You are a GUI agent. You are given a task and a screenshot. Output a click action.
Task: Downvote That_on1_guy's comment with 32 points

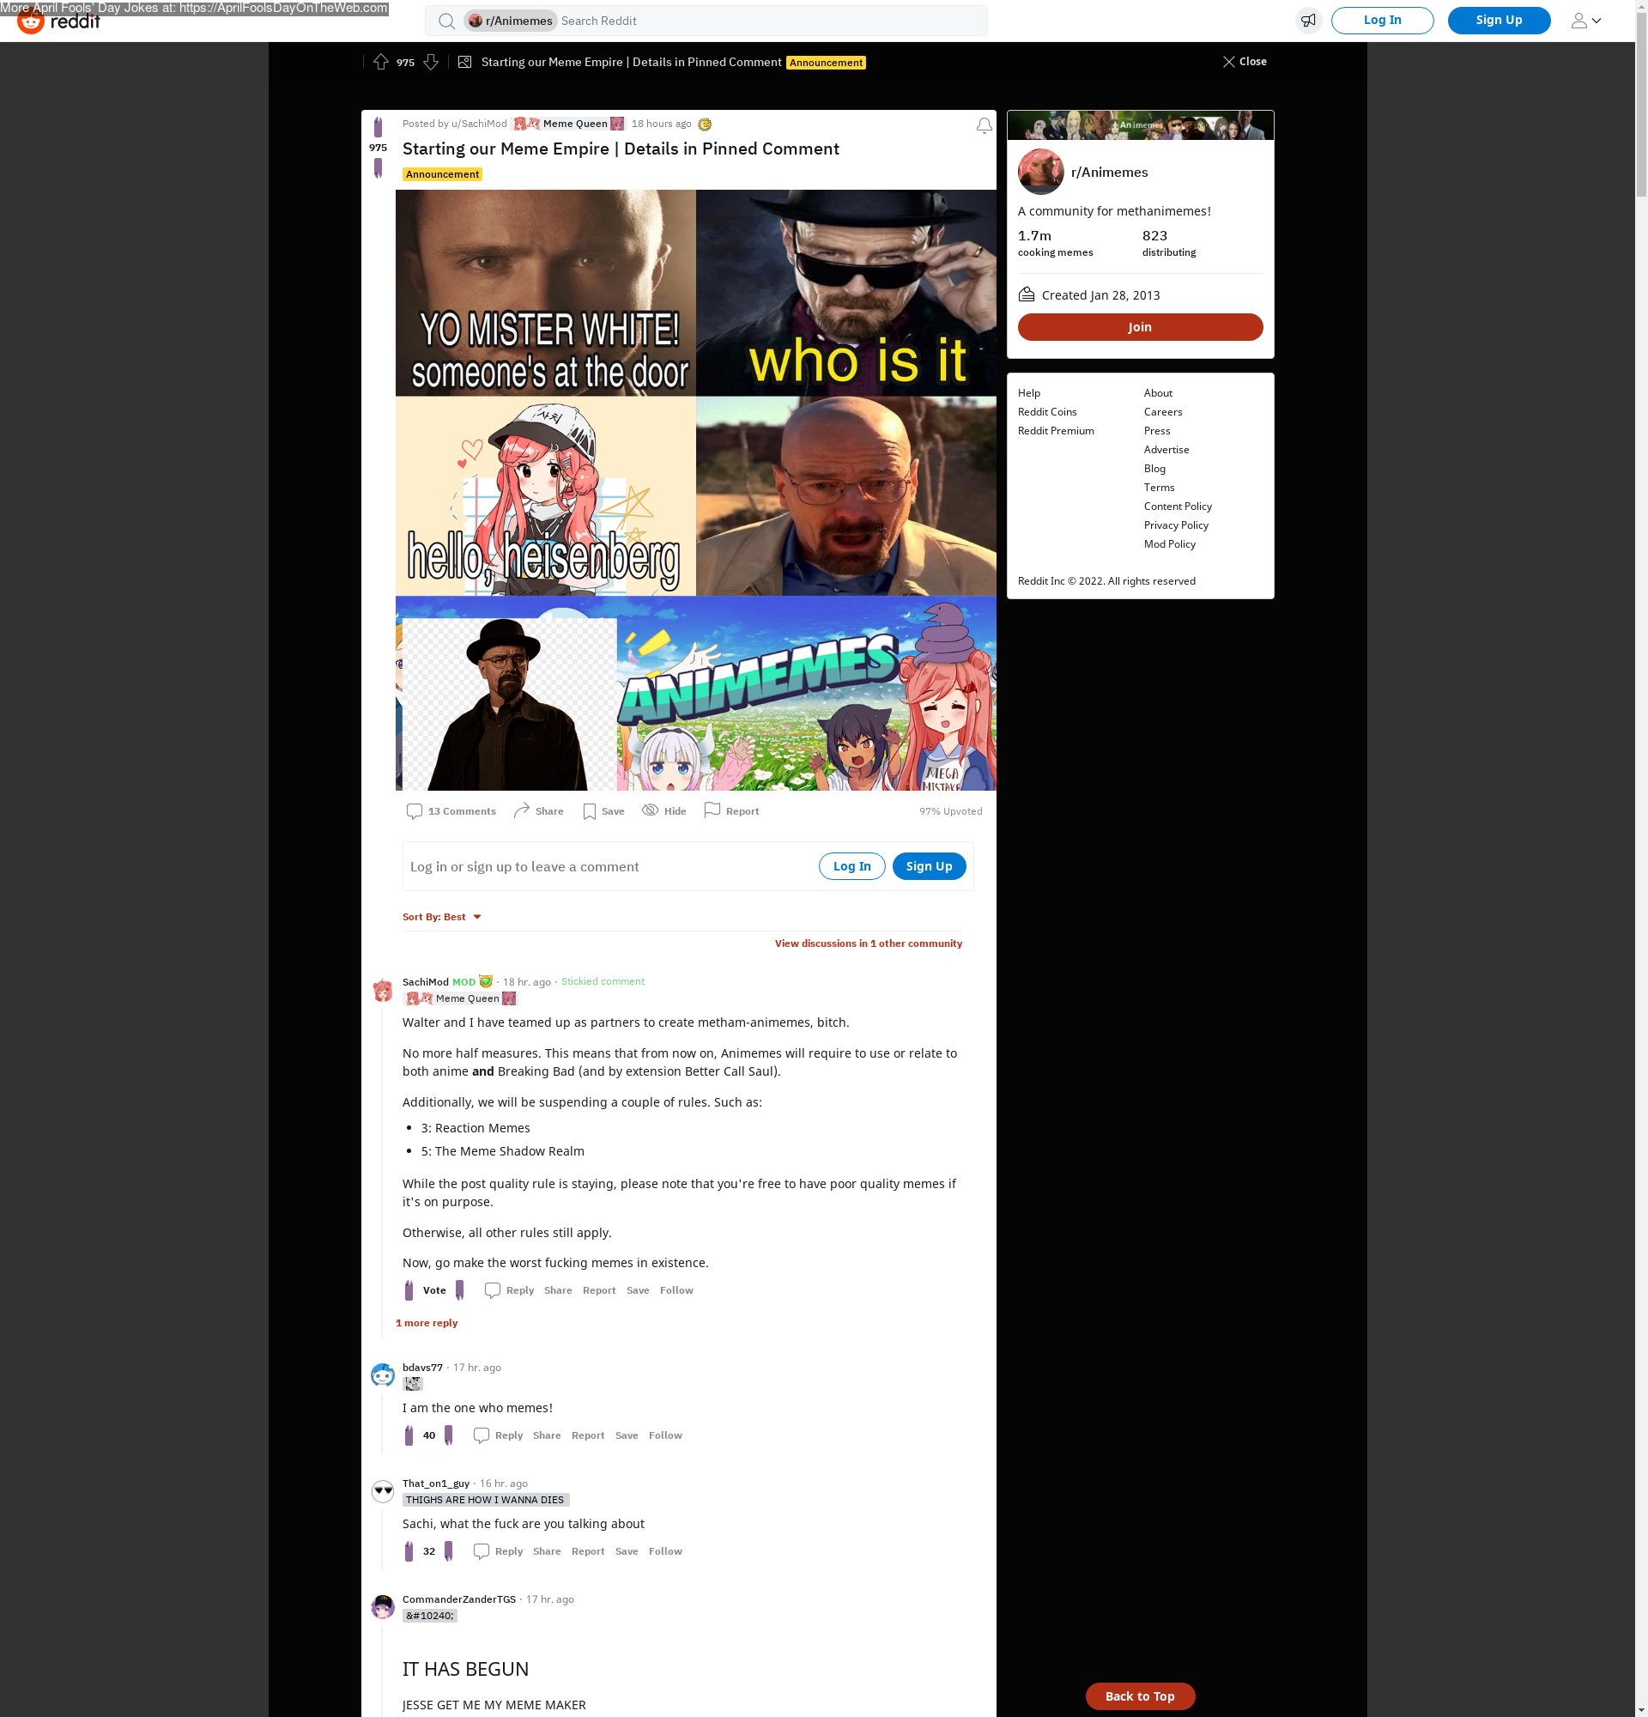448,1551
